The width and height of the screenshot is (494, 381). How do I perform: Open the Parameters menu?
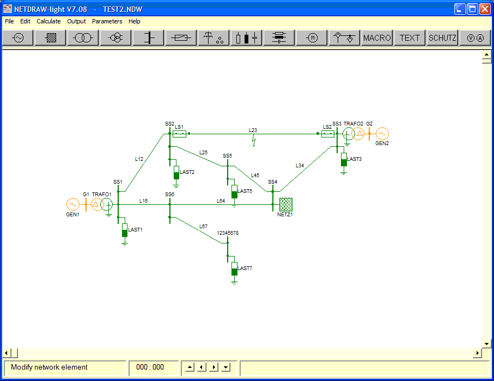tap(107, 21)
